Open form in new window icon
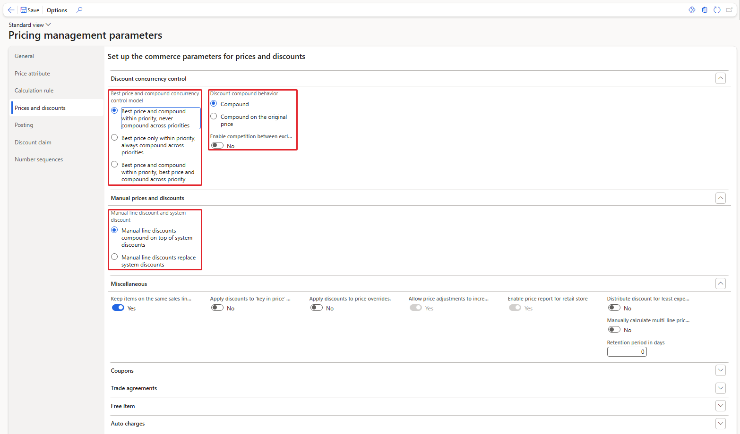 (x=729, y=10)
